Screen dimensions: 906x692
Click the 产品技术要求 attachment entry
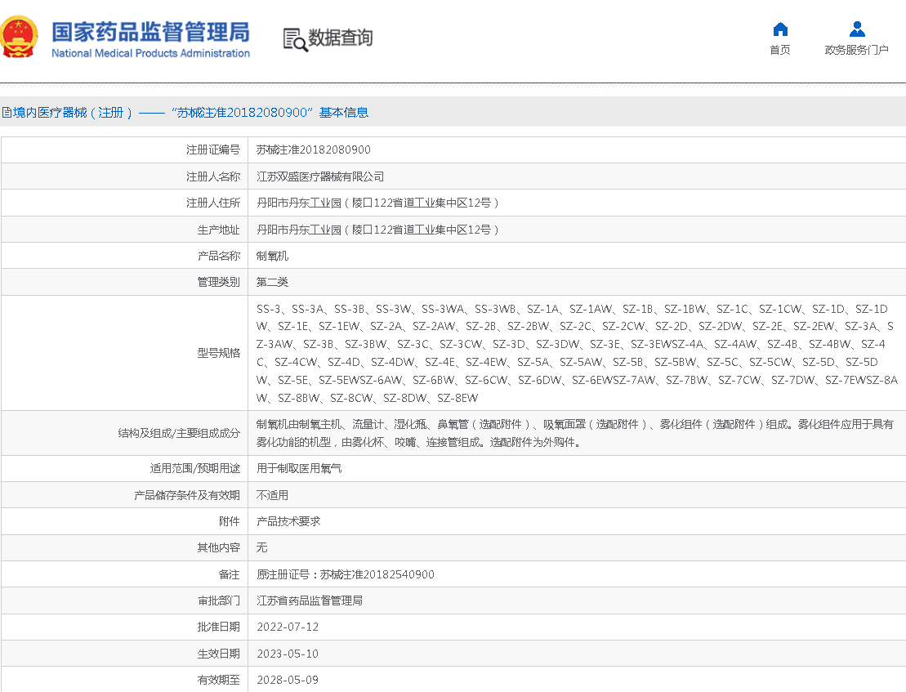pos(288,521)
